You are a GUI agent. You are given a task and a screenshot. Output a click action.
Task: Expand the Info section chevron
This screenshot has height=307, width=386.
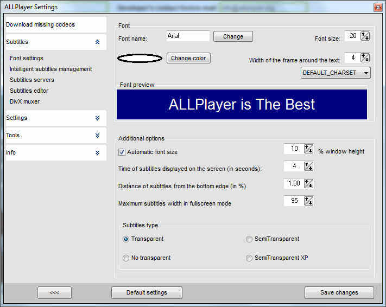click(x=98, y=153)
